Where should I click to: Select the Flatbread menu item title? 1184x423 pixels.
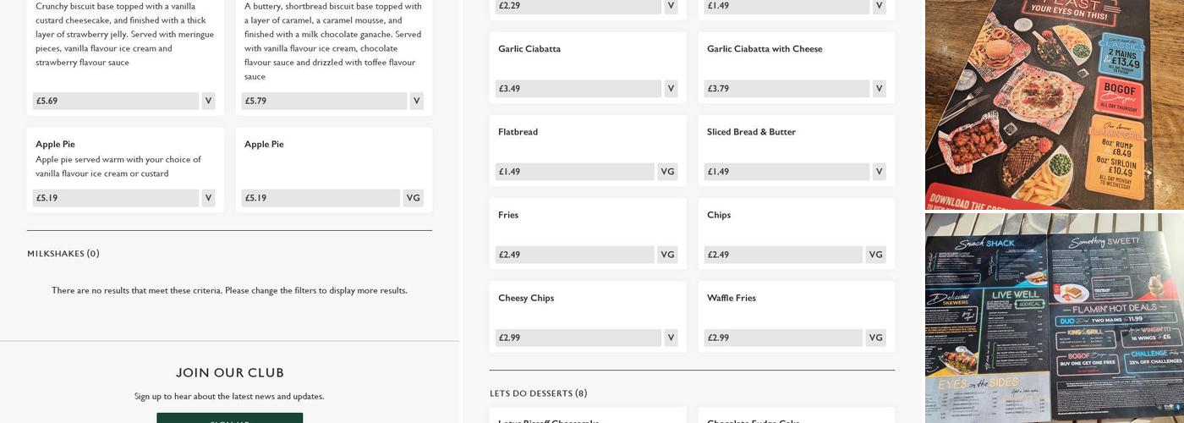click(x=518, y=132)
